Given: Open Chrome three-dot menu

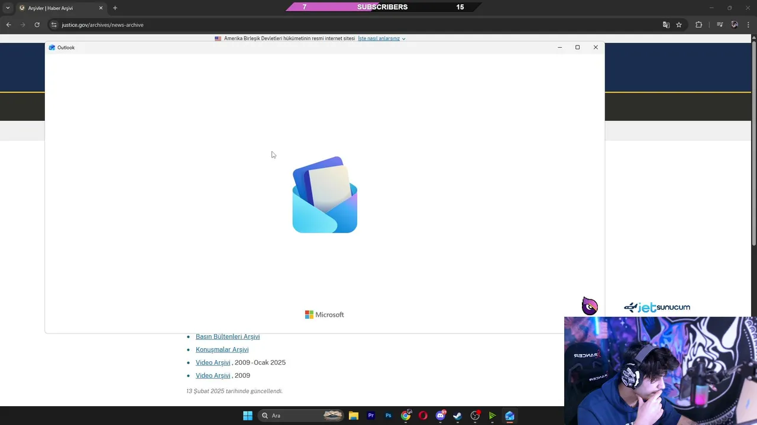Looking at the screenshot, I should (749, 25).
